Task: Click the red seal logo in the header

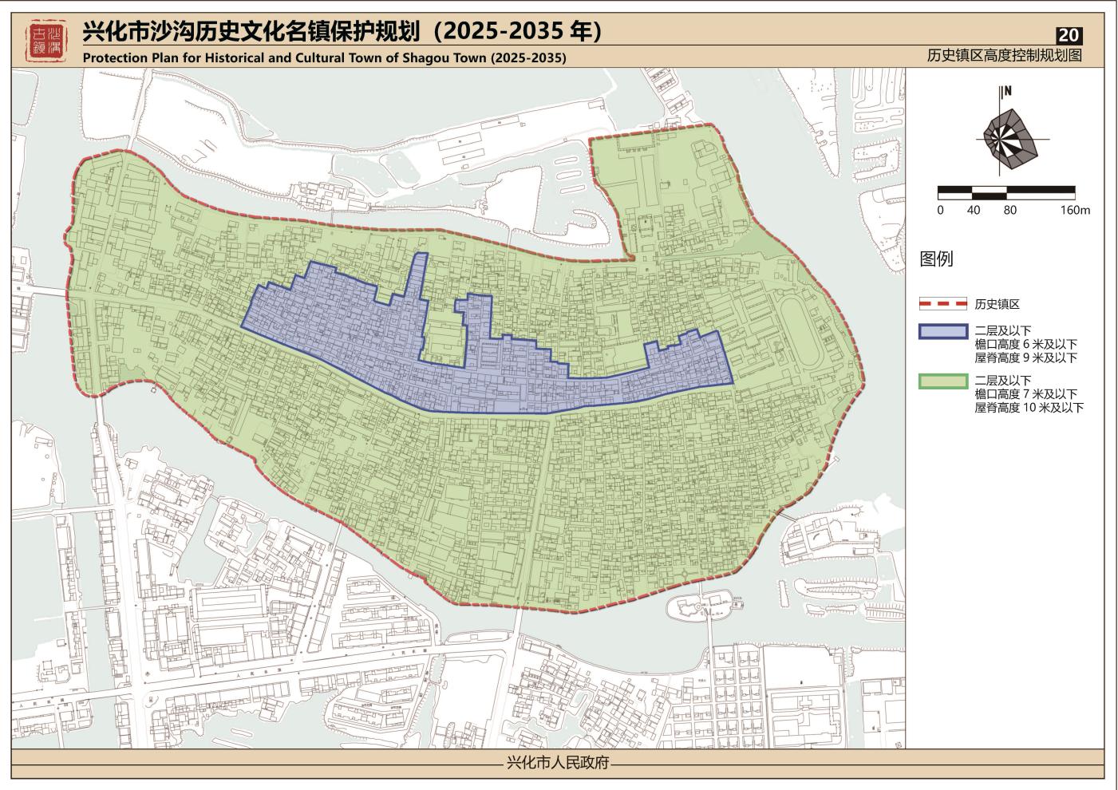Action: click(x=47, y=41)
